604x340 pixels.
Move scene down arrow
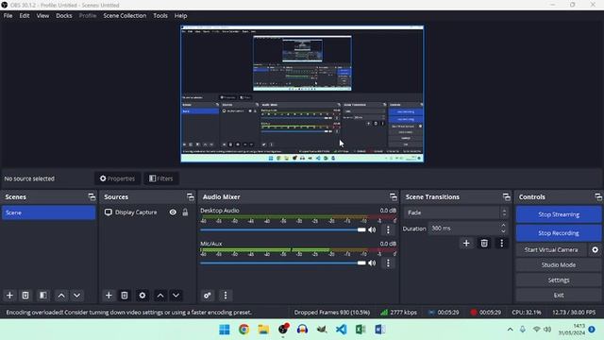[x=77, y=296]
